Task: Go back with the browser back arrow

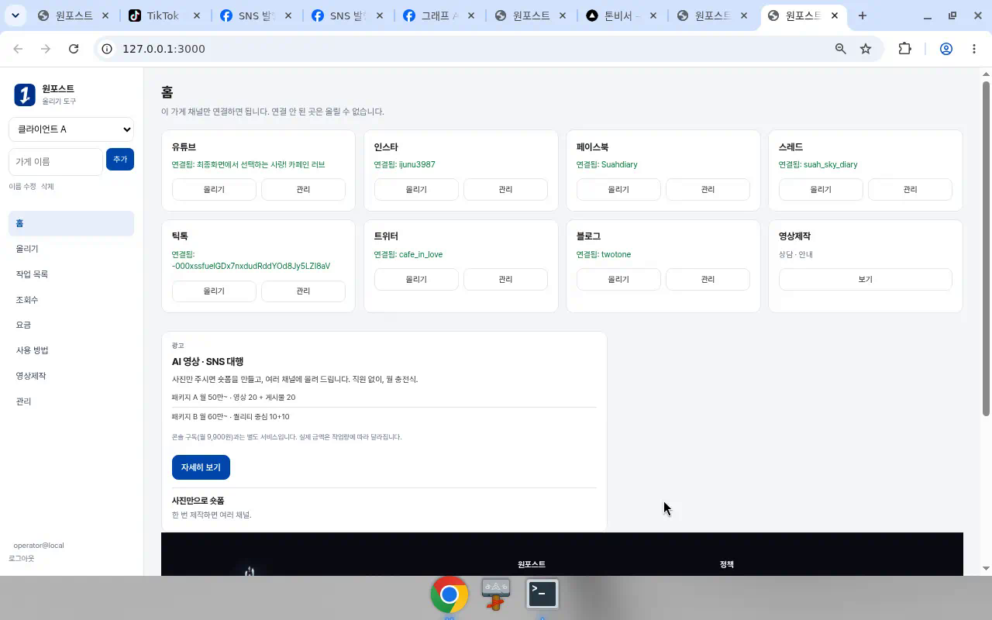Action: (18, 49)
